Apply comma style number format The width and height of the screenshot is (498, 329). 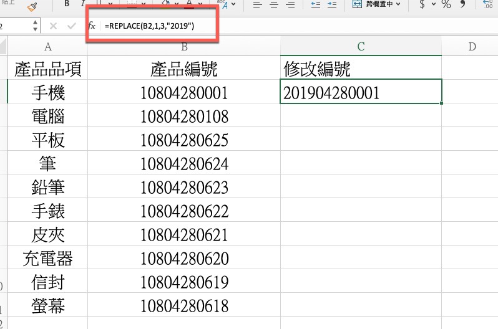pyautogui.click(x=463, y=4)
